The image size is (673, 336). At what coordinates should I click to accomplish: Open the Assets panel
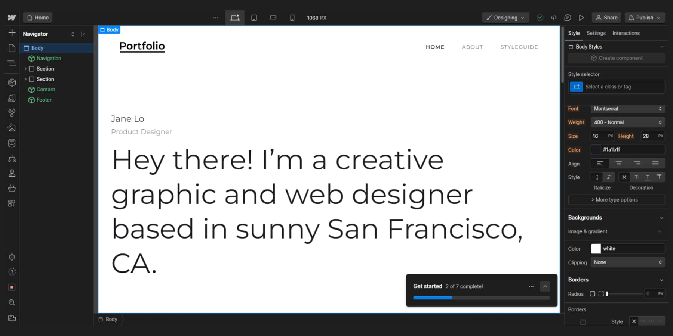[x=12, y=127]
